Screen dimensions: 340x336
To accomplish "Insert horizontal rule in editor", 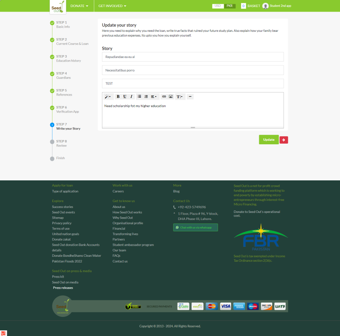I will pyautogui.click(x=190, y=97).
